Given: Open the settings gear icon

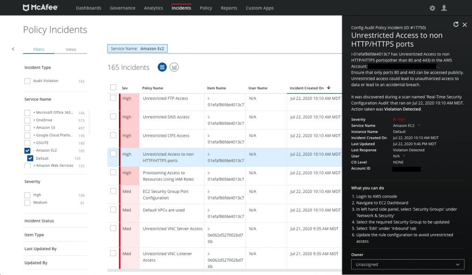Looking at the screenshot, I should [x=432, y=8].
